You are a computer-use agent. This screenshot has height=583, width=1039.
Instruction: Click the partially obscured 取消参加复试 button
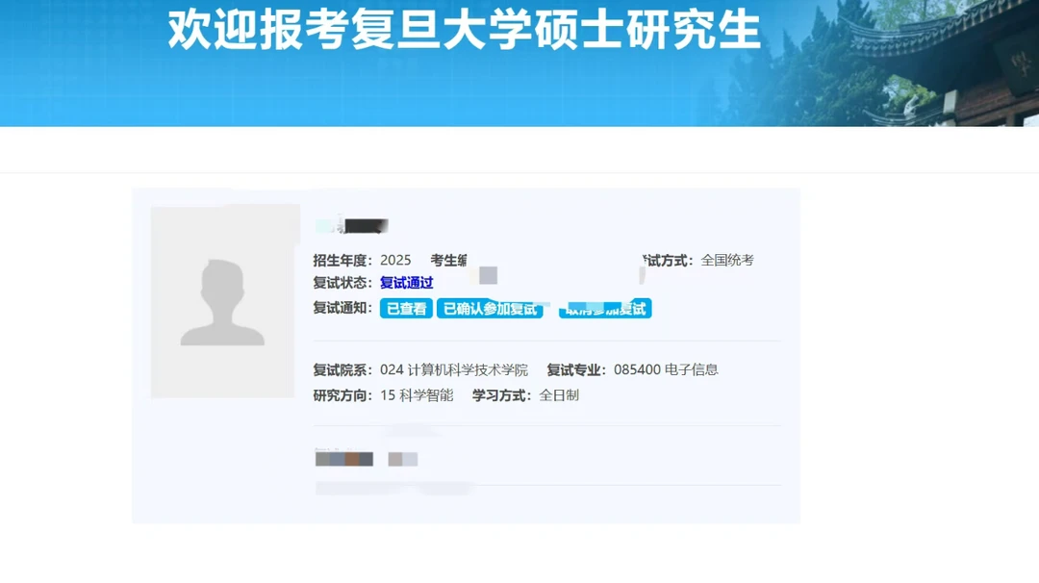(605, 309)
